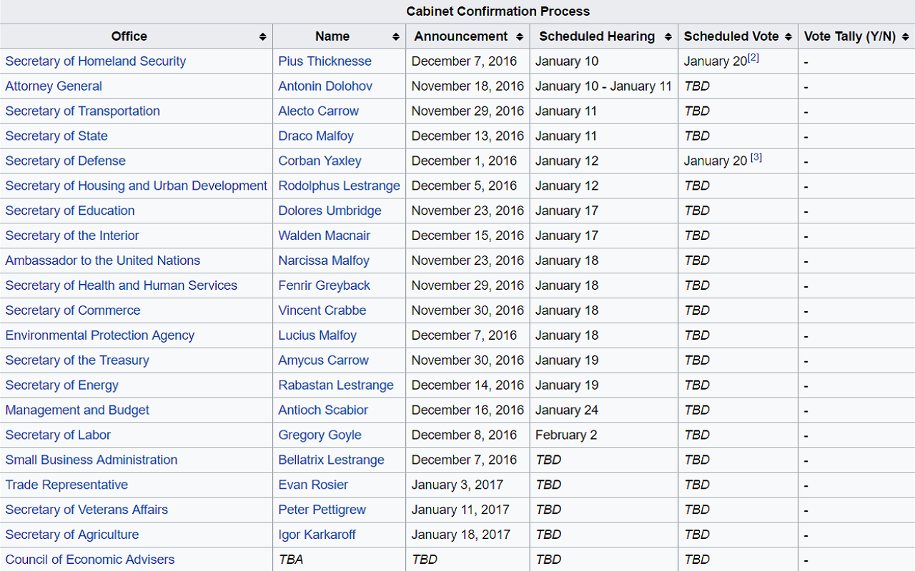Viewport: 915px width, 571px height.
Task: Select the Office column header
Action: (x=136, y=36)
